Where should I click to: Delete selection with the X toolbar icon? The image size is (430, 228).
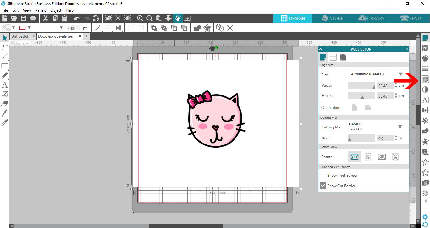[x=230, y=28]
